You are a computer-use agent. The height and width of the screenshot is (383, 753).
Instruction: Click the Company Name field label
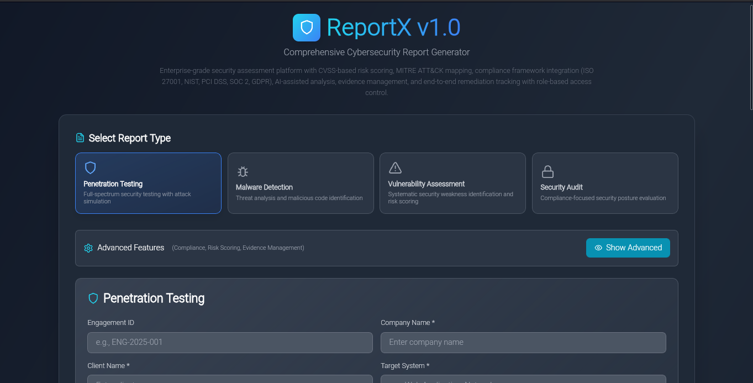coord(408,323)
